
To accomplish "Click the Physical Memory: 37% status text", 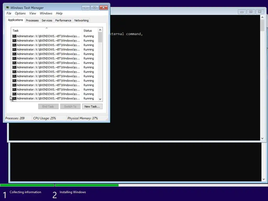I will tap(83, 118).
